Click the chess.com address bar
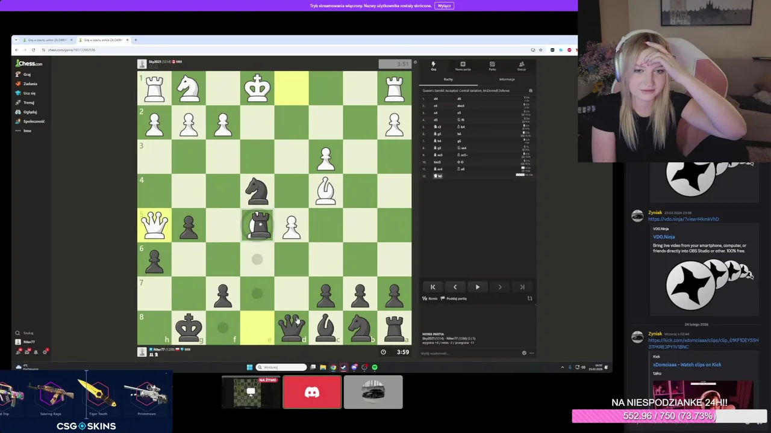The width and height of the screenshot is (771, 433). (283, 50)
